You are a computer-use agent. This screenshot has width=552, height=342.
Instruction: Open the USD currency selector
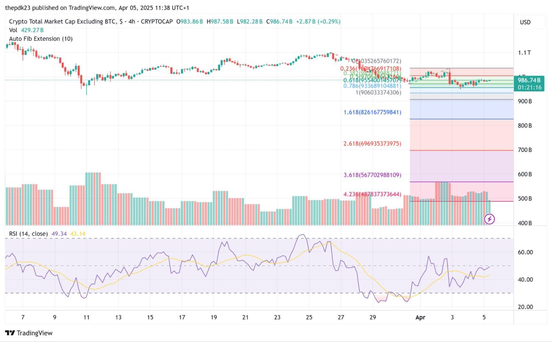tap(525, 22)
